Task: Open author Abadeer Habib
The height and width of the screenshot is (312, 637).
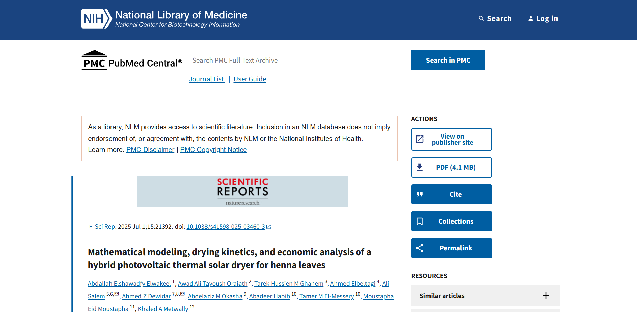Action: click(x=269, y=296)
